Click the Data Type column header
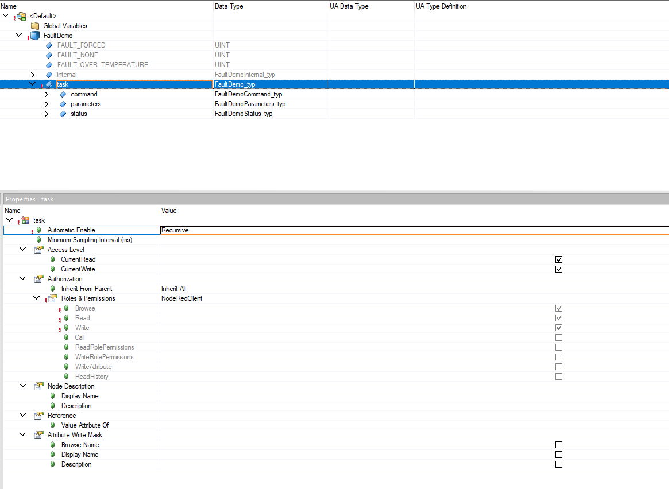The width and height of the screenshot is (669, 489). [x=270, y=6]
